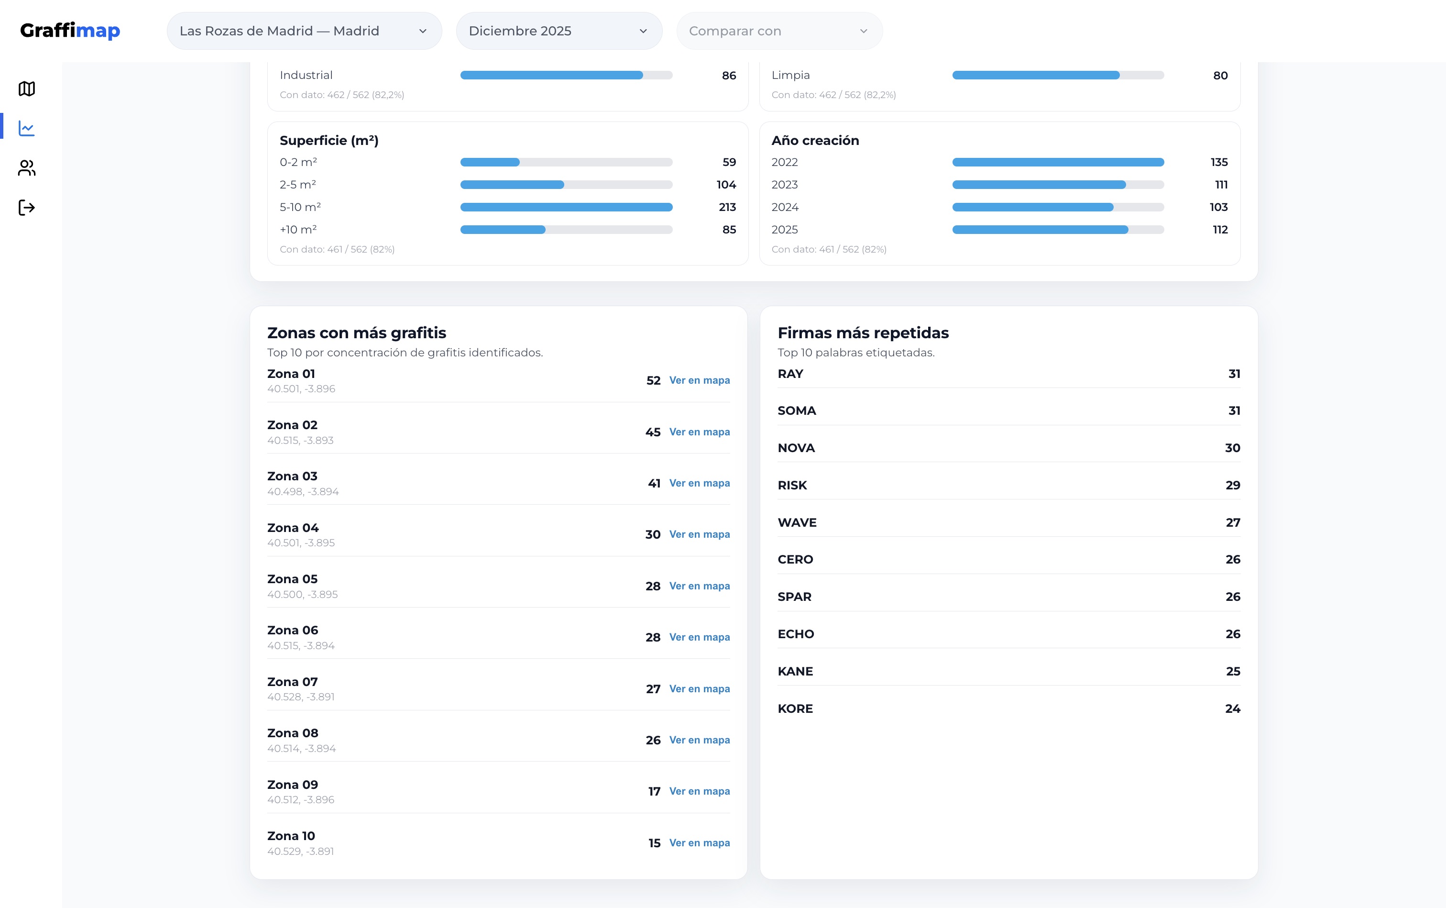Image resolution: width=1446 pixels, height=908 pixels.
Task: View Zona 10 on the map
Action: point(699,843)
